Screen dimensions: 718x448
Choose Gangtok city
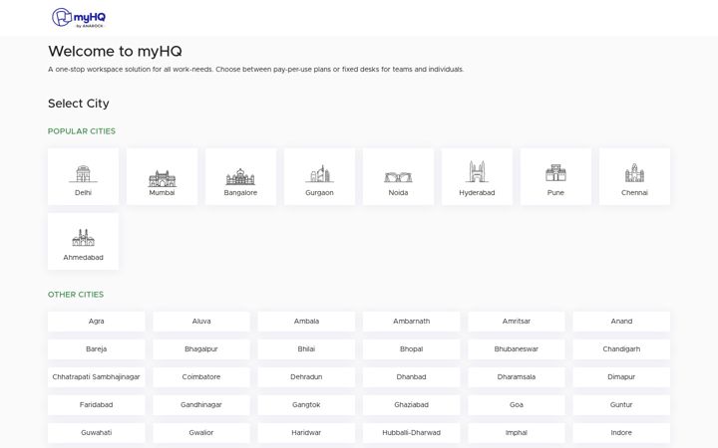[306, 405]
